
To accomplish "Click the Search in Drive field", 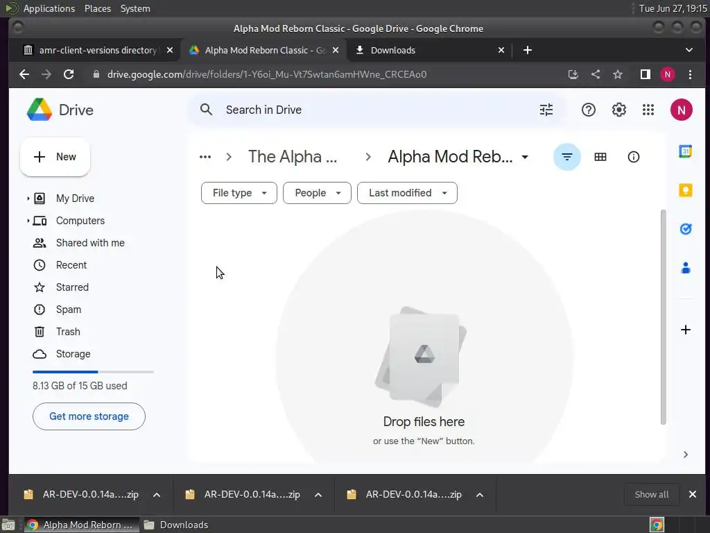I will [376, 110].
